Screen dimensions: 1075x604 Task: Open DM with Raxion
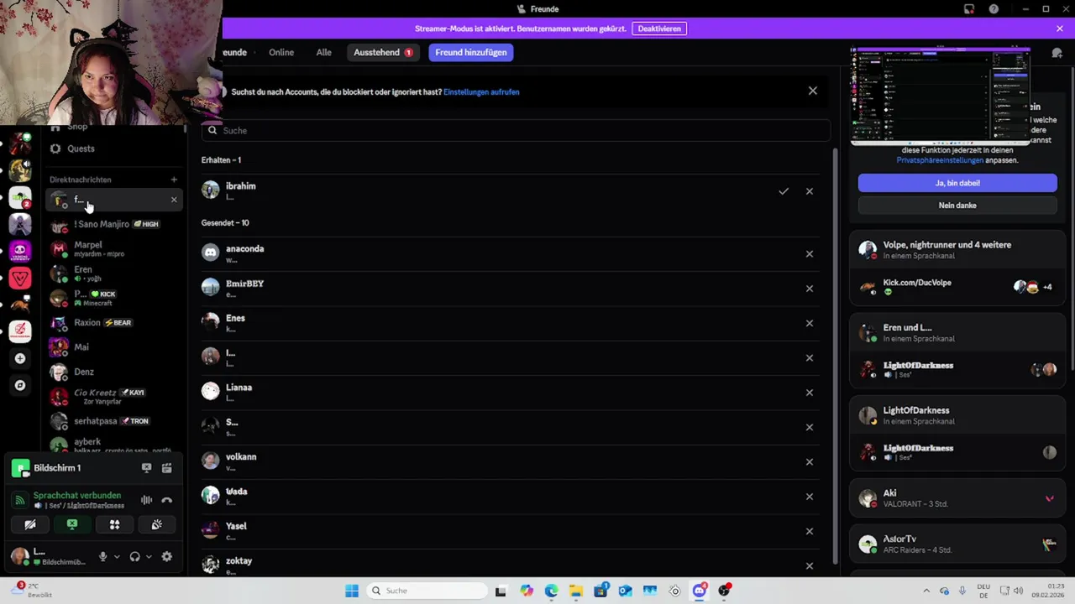click(x=114, y=323)
